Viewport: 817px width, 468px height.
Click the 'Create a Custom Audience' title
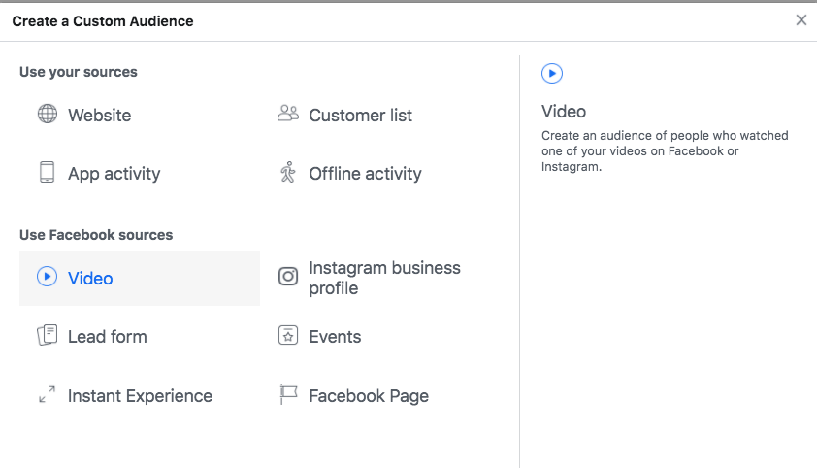point(103,21)
